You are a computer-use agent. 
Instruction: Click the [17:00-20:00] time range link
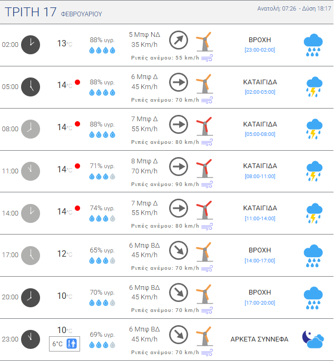[260, 303]
